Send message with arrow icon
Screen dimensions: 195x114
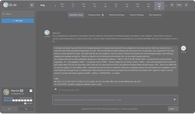[175, 99]
